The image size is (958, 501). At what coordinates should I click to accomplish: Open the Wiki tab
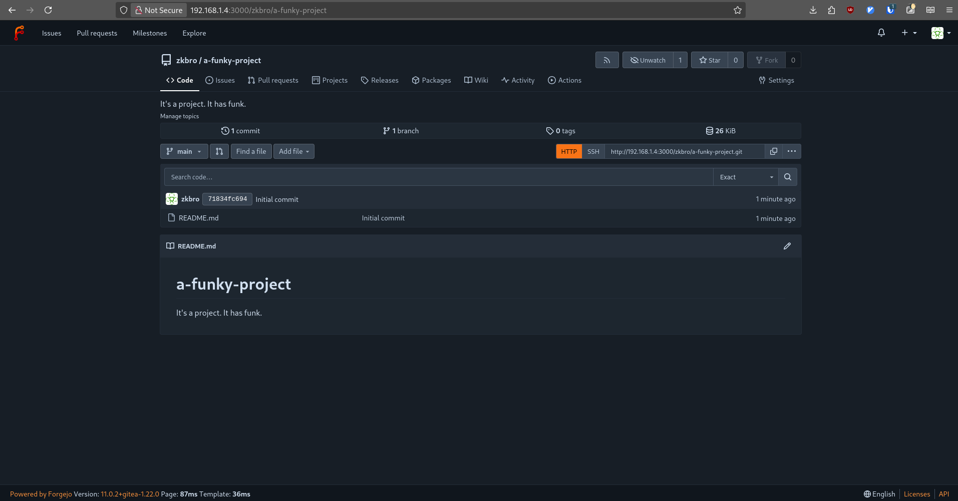(x=476, y=80)
